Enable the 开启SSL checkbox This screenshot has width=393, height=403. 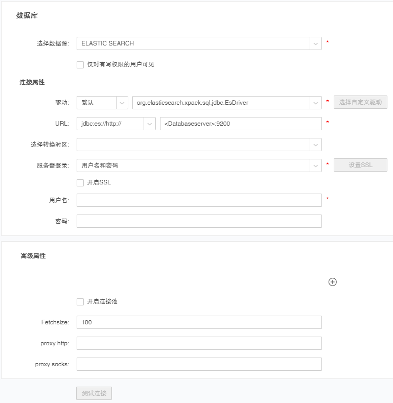point(80,182)
